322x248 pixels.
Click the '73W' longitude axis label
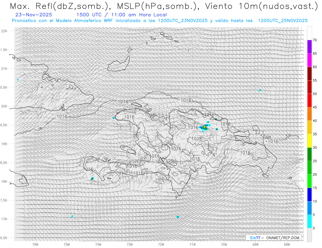point(130,244)
